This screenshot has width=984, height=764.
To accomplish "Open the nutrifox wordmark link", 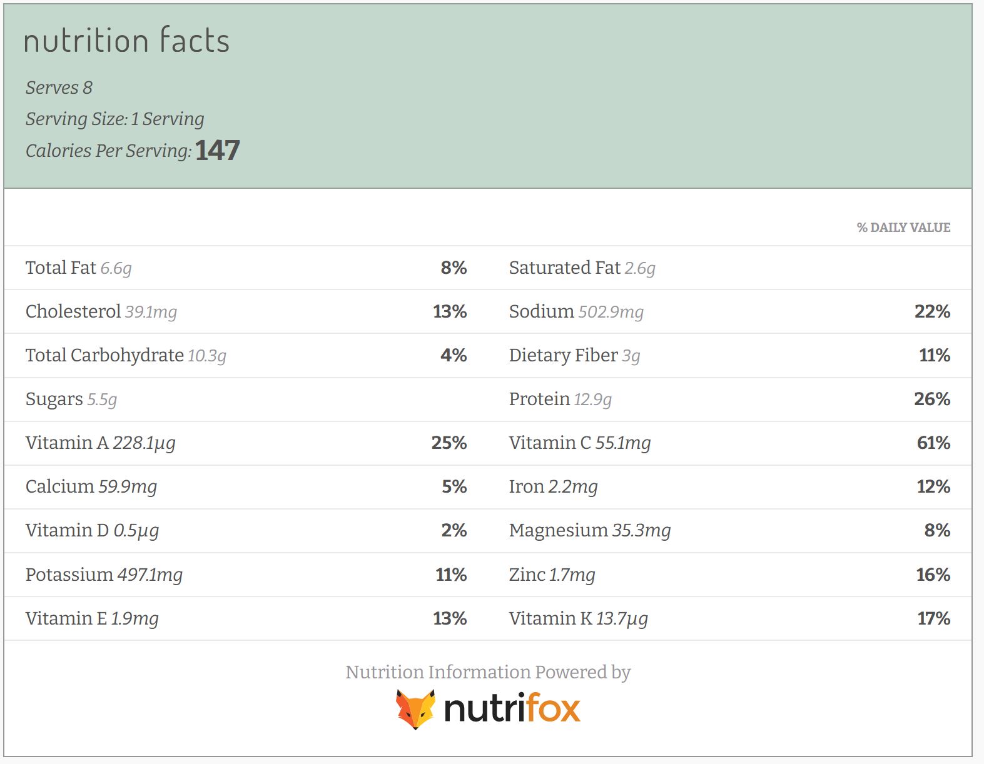I will point(512,710).
